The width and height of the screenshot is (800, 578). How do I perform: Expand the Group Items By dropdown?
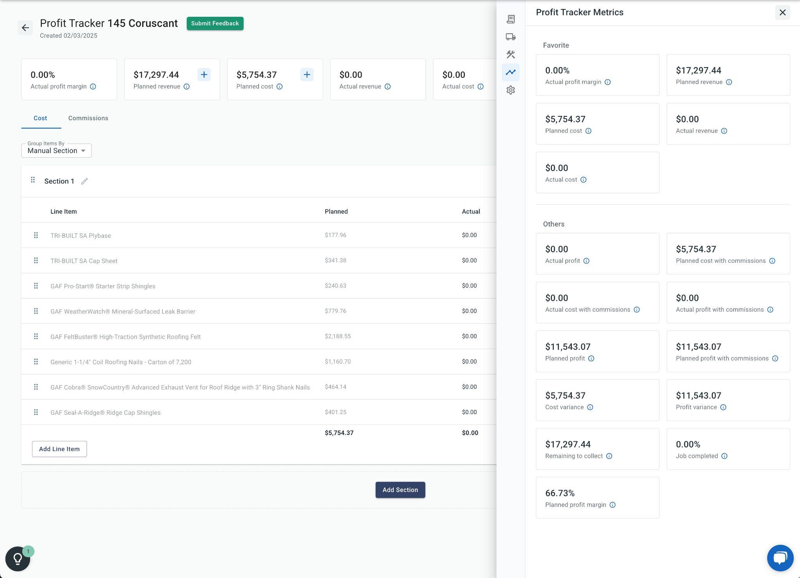coord(56,151)
